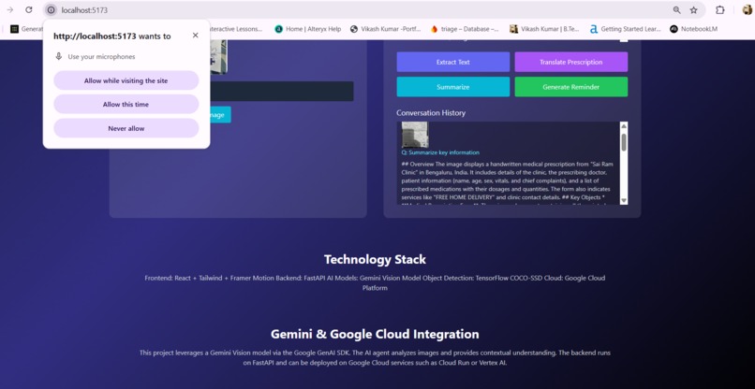Viewport: 755px width, 389px height.
Task: Open the Chrome profile avatar
Action: pos(748,9)
